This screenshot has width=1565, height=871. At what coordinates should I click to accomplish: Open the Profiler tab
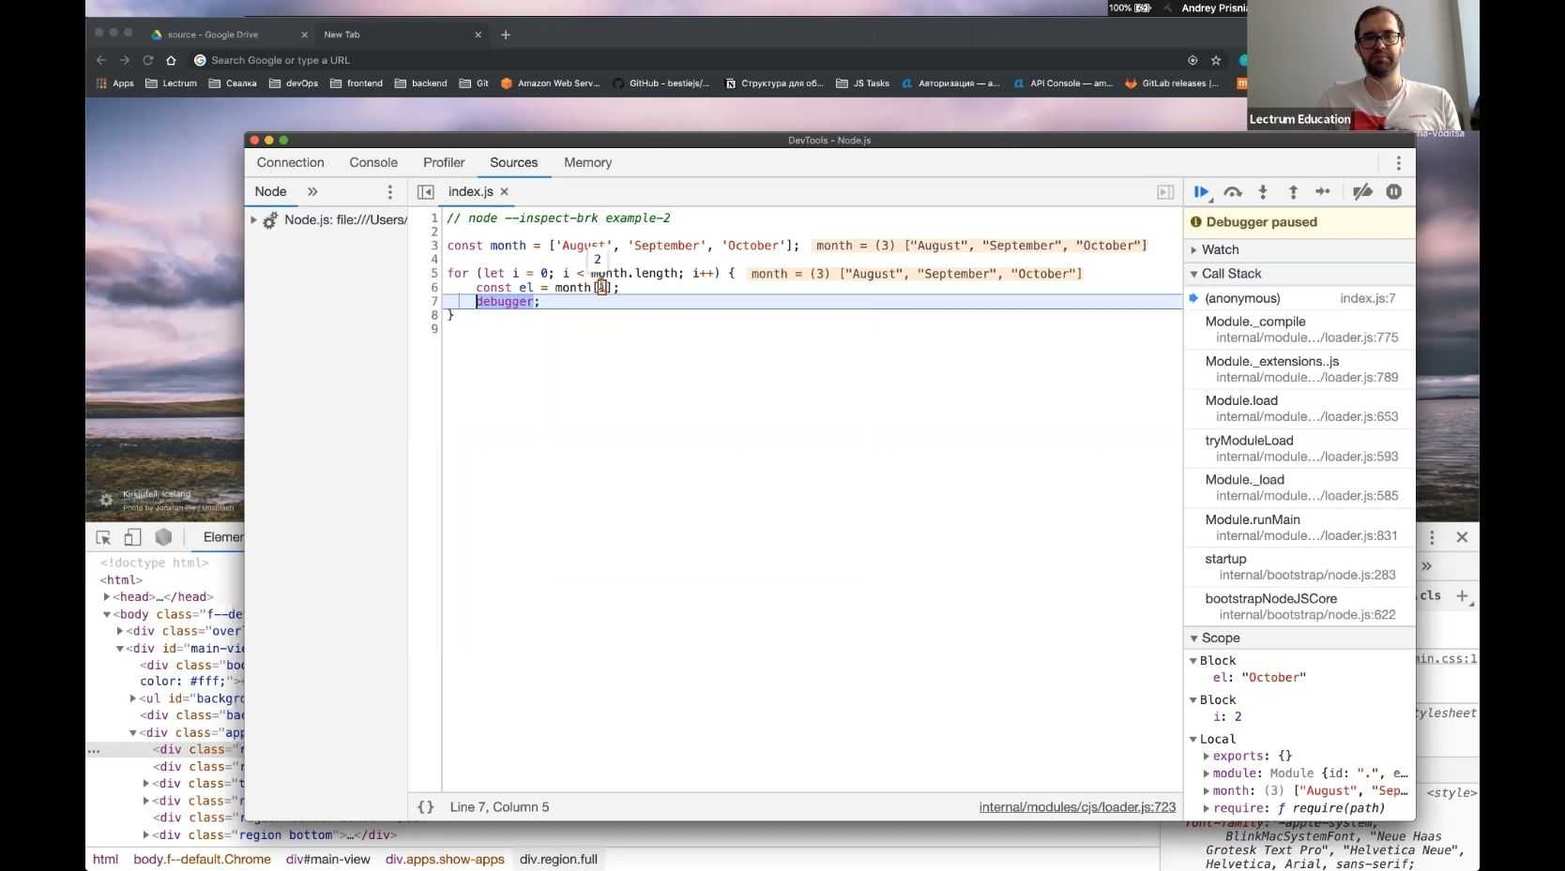point(444,163)
